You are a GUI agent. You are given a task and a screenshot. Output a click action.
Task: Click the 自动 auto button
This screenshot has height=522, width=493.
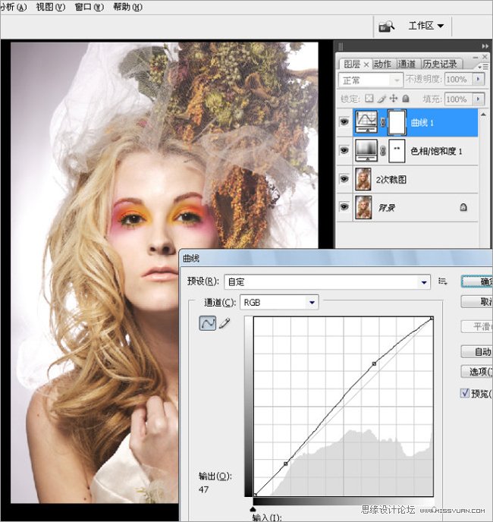(x=478, y=352)
